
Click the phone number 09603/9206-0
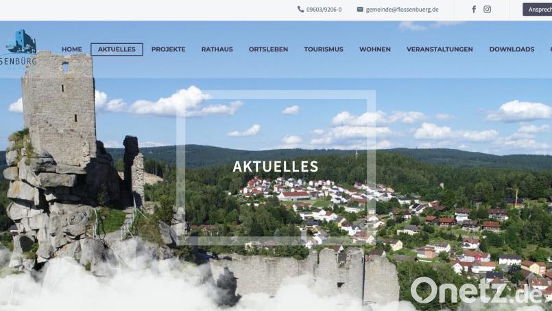324,10
